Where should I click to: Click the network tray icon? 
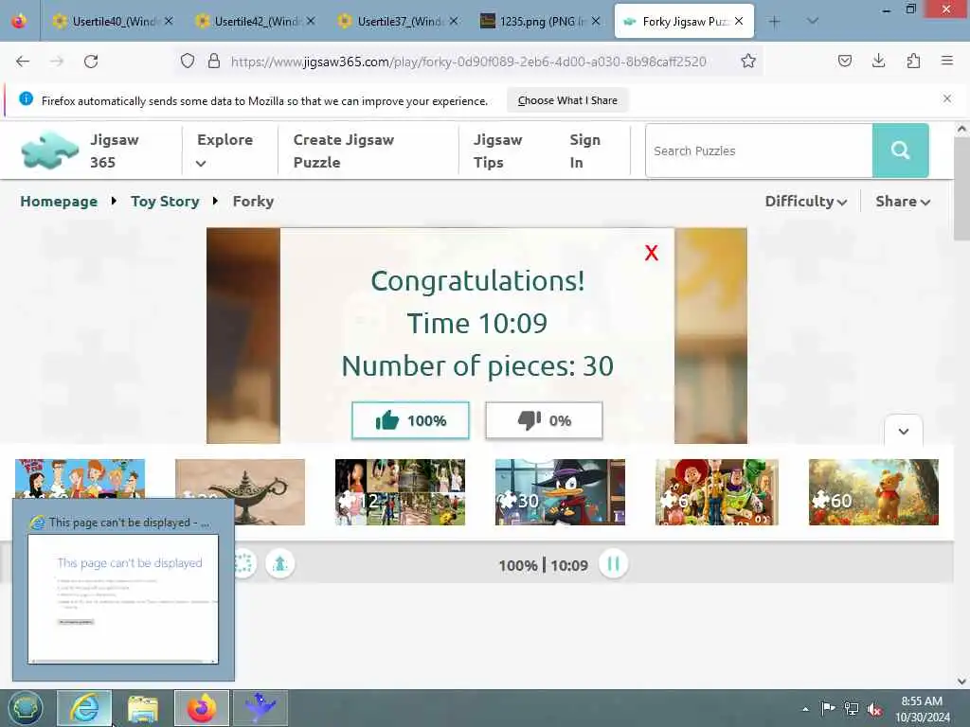pos(852,709)
